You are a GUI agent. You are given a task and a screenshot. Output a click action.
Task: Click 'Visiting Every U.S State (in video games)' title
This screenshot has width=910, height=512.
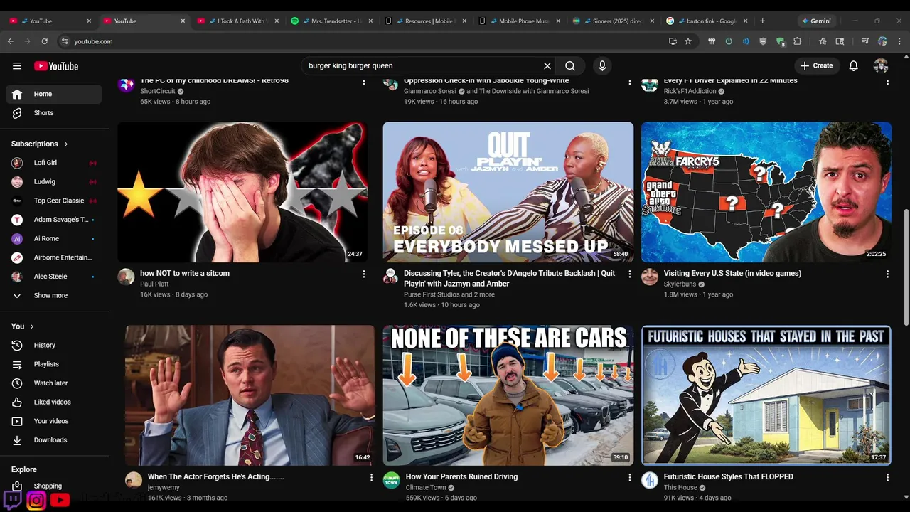[x=732, y=273]
